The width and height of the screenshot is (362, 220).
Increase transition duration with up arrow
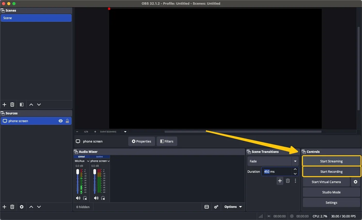click(x=295, y=169)
